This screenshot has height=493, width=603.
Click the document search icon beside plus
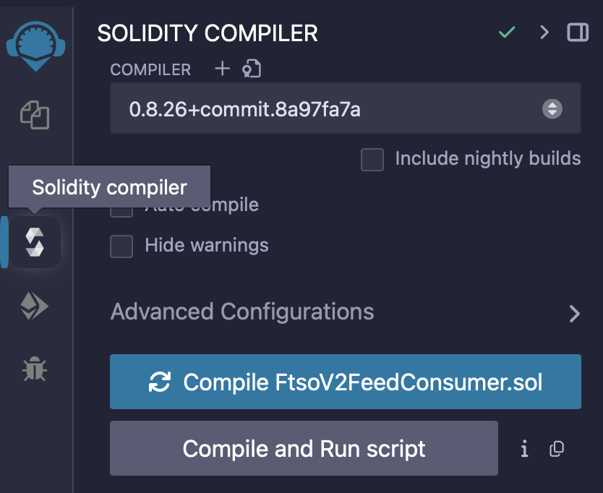tap(252, 69)
